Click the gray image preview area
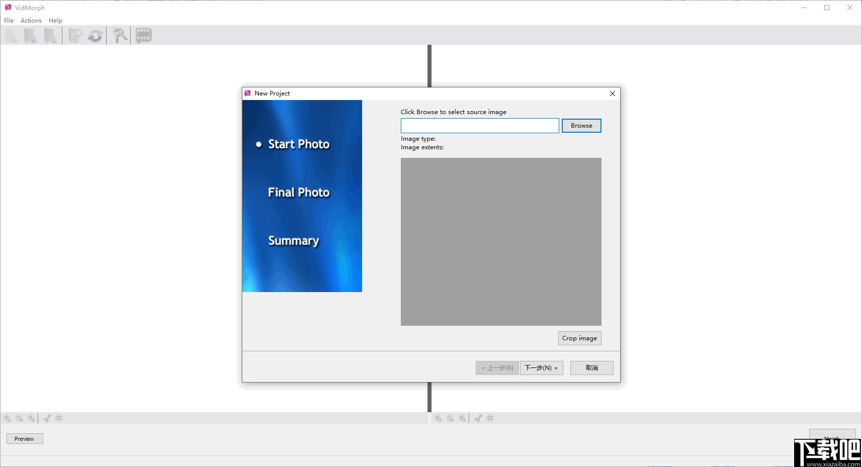This screenshot has height=467, width=862. (x=501, y=242)
